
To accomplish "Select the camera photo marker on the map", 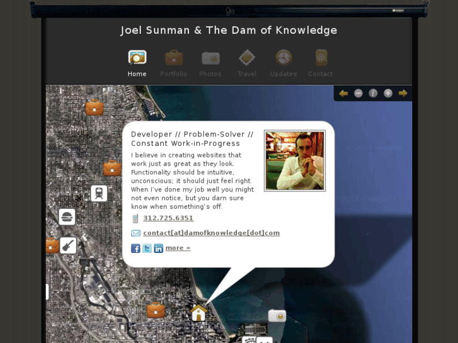I will click(x=277, y=316).
